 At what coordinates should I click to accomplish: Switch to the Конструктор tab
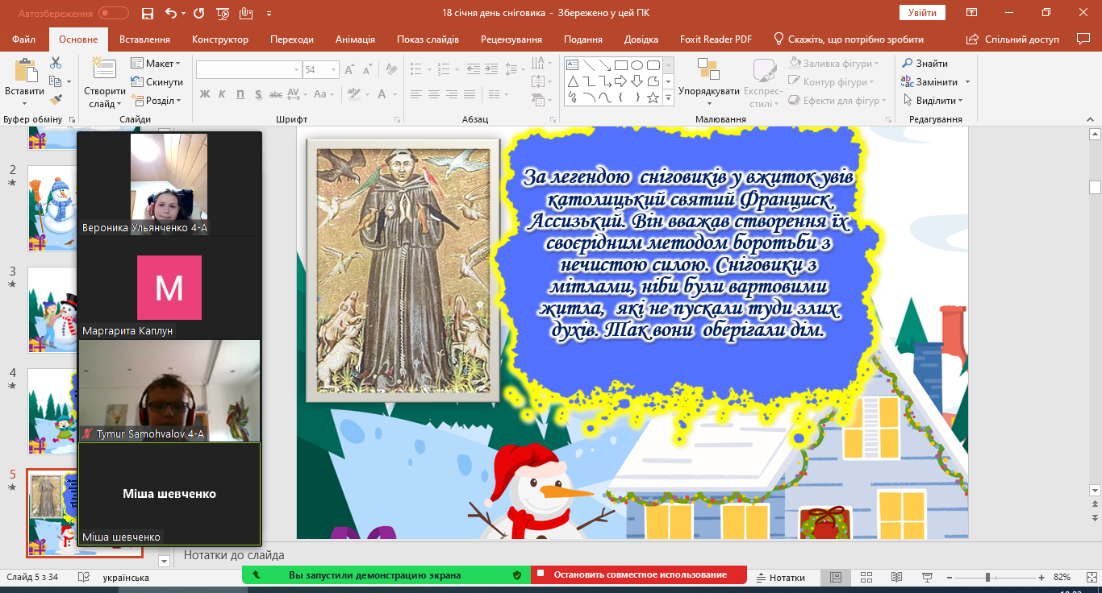[220, 39]
